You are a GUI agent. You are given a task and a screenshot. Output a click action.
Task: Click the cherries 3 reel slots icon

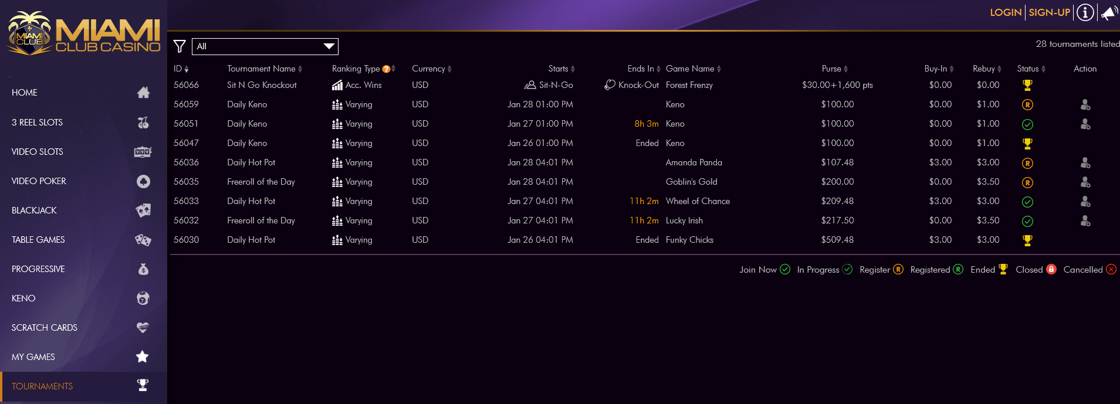tap(143, 123)
